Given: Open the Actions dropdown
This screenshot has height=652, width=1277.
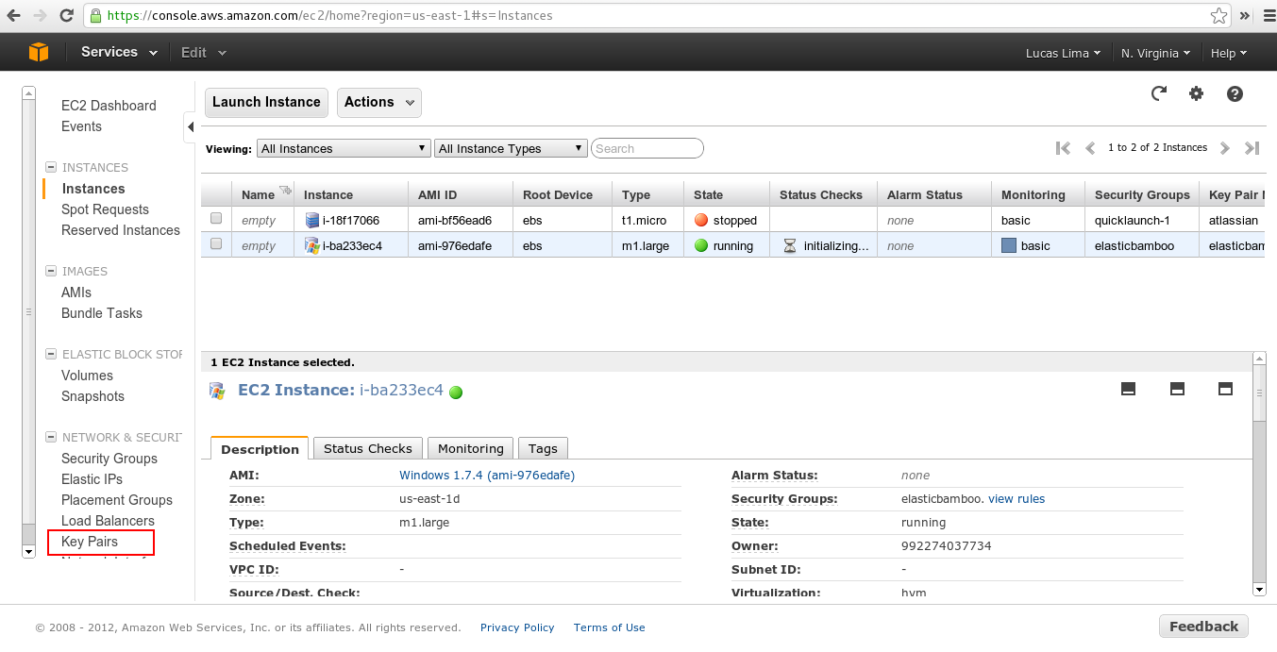Looking at the screenshot, I should [x=378, y=102].
